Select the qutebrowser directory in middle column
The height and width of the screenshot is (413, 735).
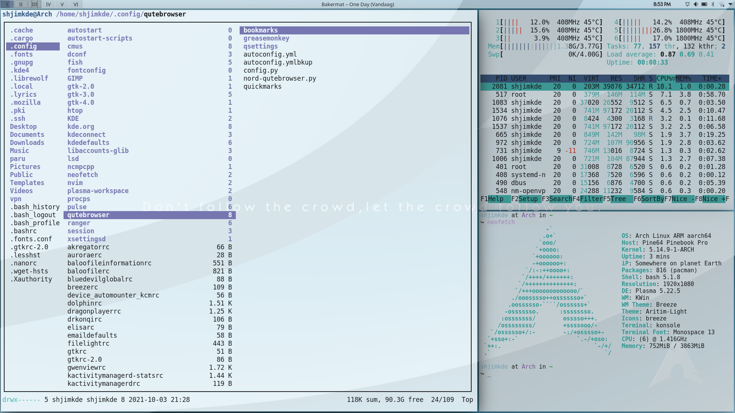[x=150, y=215]
